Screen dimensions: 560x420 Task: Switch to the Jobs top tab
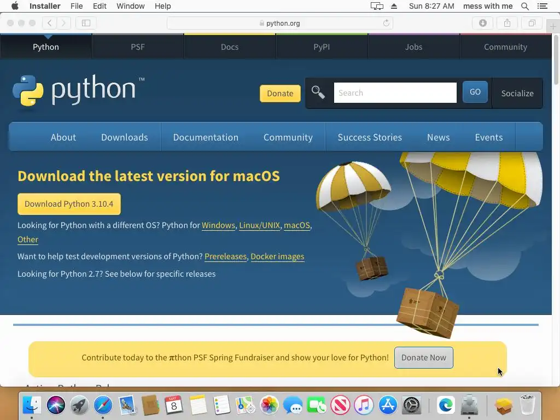click(413, 47)
